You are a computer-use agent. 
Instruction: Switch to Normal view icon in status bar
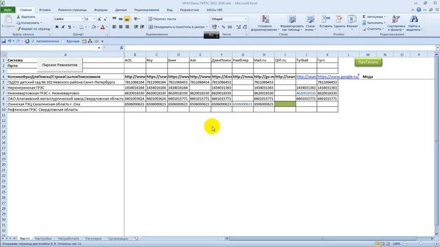point(377,244)
